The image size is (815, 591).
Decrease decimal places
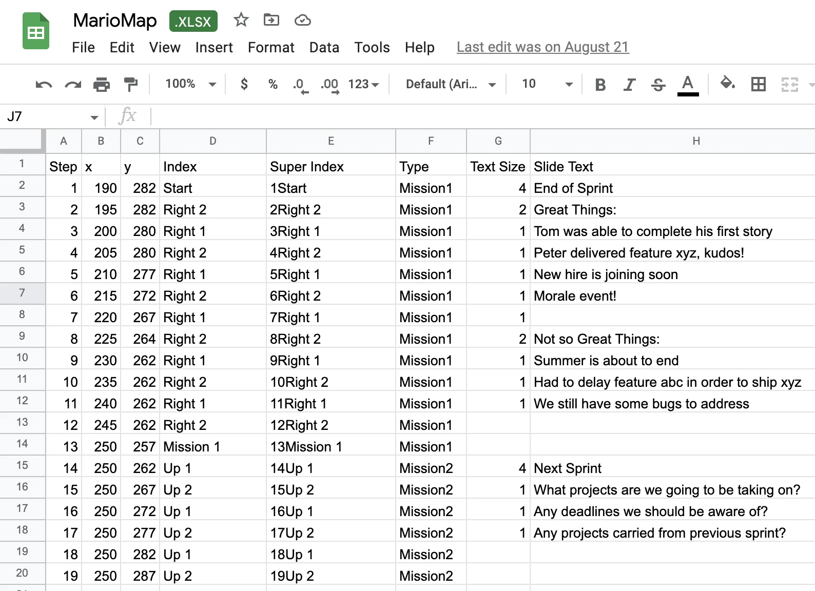pyautogui.click(x=300, y=85)
